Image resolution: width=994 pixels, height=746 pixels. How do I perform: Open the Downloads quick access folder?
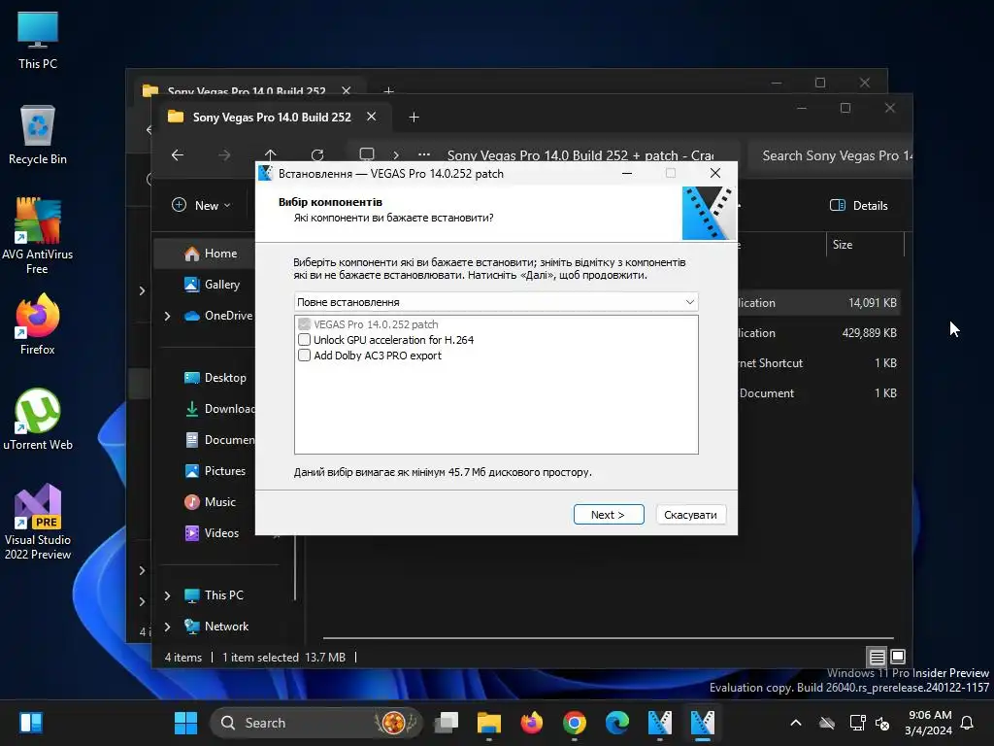pos(219,409)
